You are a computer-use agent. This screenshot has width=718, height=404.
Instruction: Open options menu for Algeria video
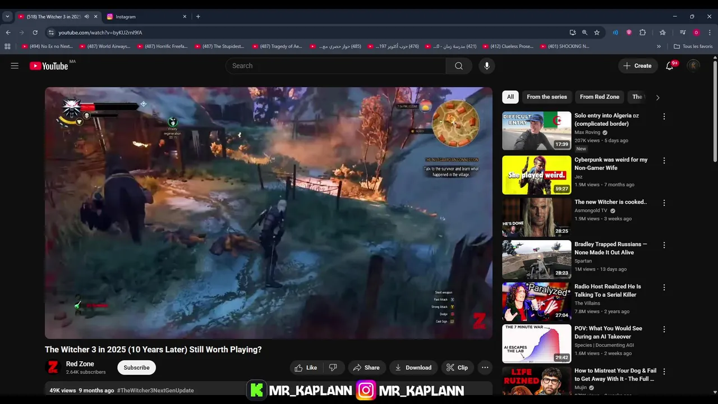coord(664,117)
